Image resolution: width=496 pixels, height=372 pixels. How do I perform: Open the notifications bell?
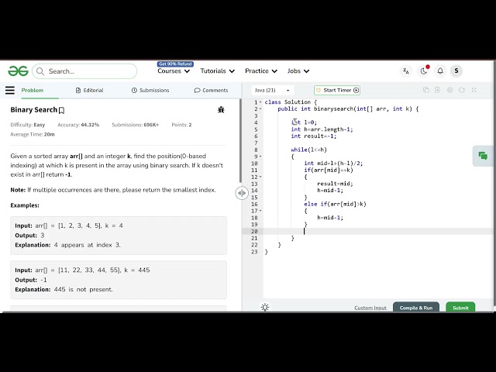tap(440, 71)
